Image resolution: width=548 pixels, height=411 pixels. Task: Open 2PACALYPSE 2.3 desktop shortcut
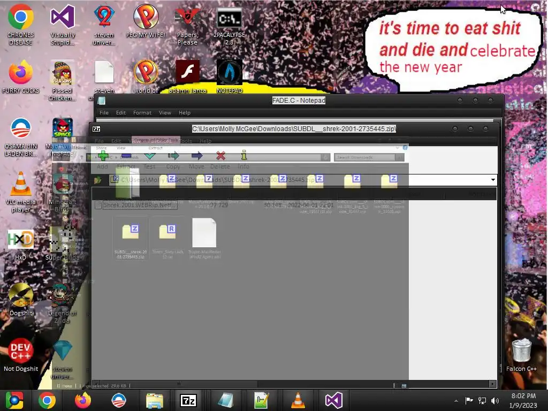[x=229, y=25]
